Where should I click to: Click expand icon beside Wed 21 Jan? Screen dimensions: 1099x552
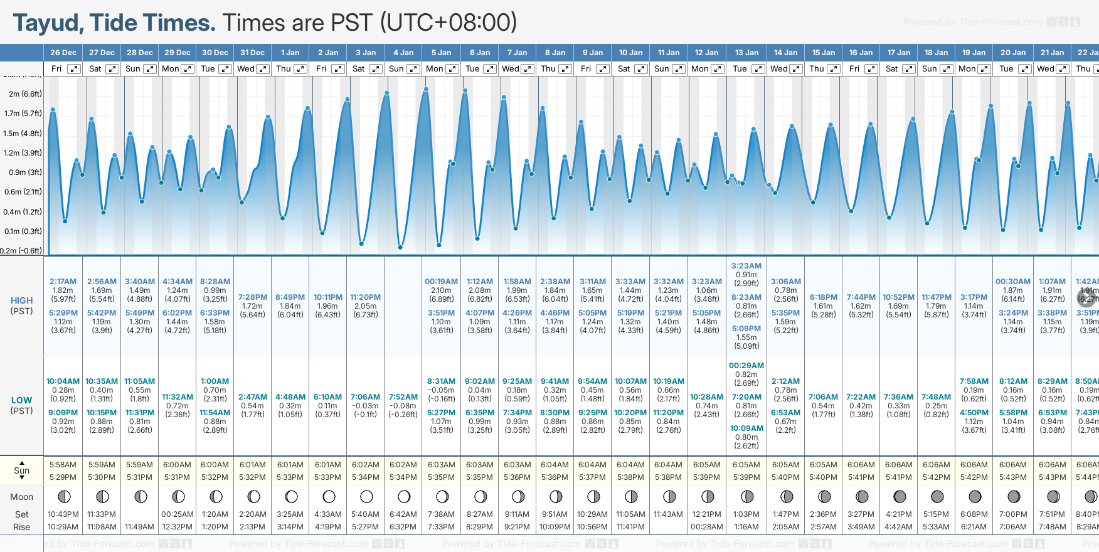pyautogui.click(x=1062, y=69)
